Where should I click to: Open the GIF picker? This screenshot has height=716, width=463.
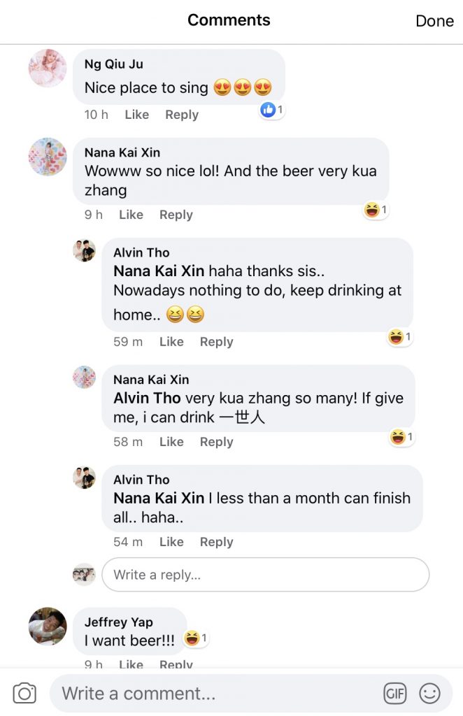tap(395, 693)
